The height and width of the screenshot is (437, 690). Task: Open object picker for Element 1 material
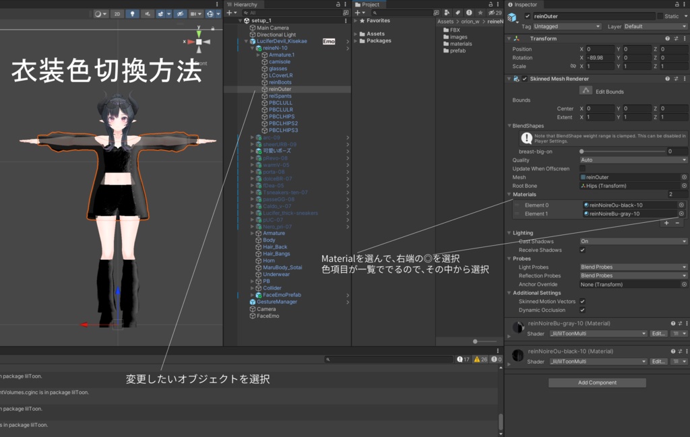tap(681, 213)
